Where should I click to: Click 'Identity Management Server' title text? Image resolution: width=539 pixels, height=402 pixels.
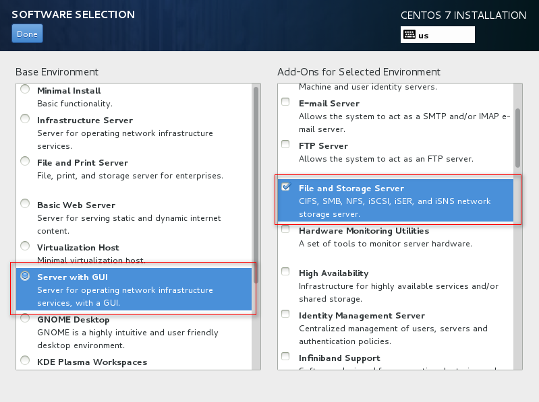(362, 316)
